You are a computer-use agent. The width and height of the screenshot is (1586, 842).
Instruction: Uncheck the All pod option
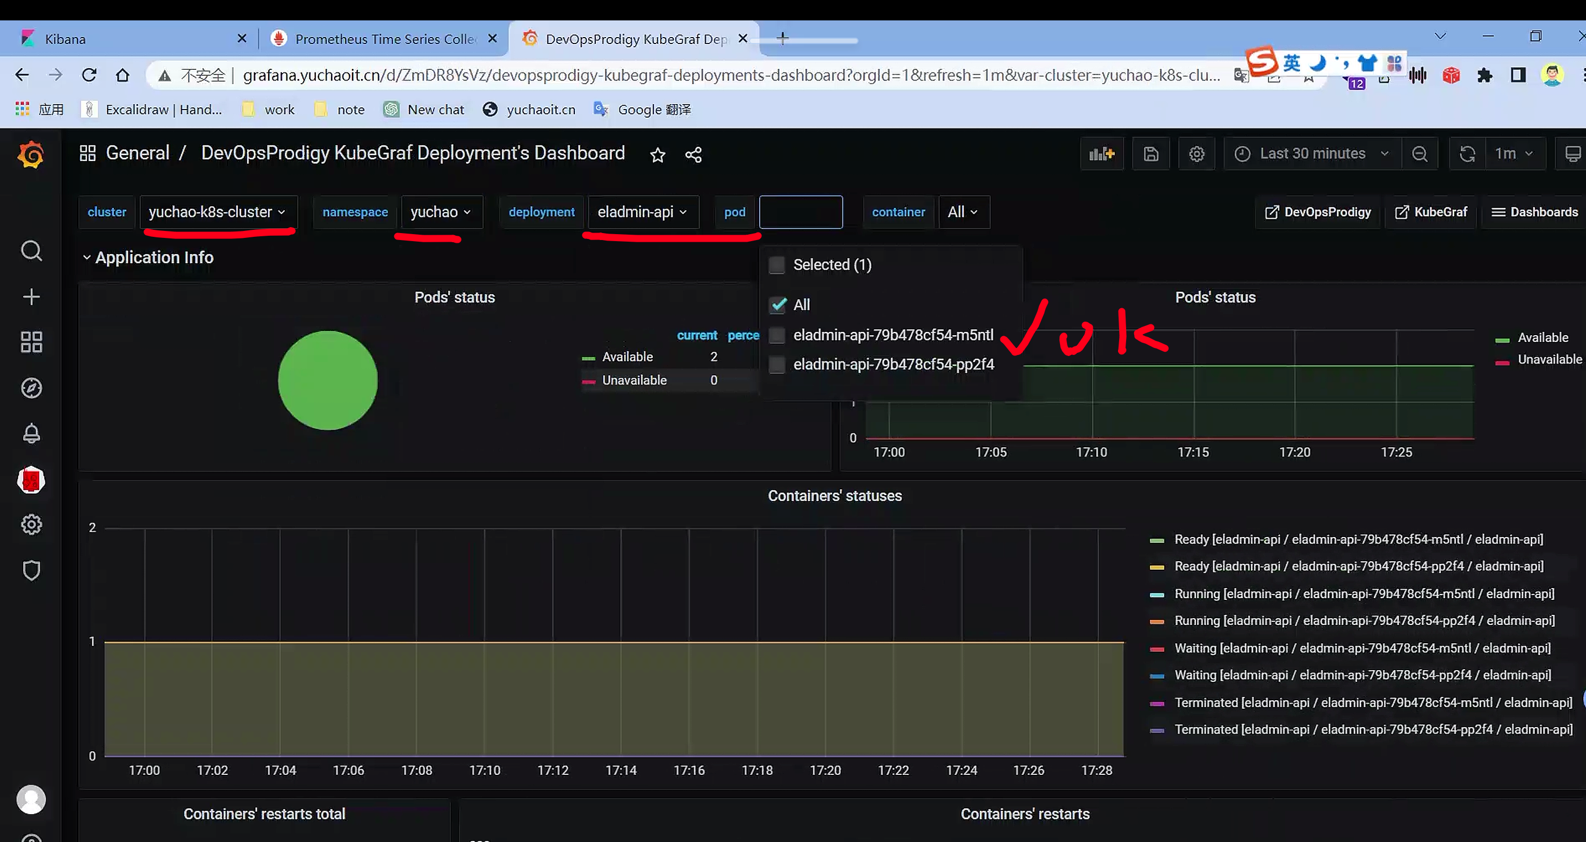click(778, 304)
